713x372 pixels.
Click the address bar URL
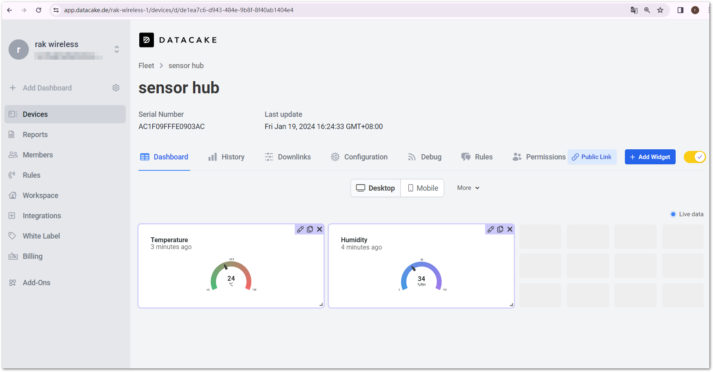(179, 10)
